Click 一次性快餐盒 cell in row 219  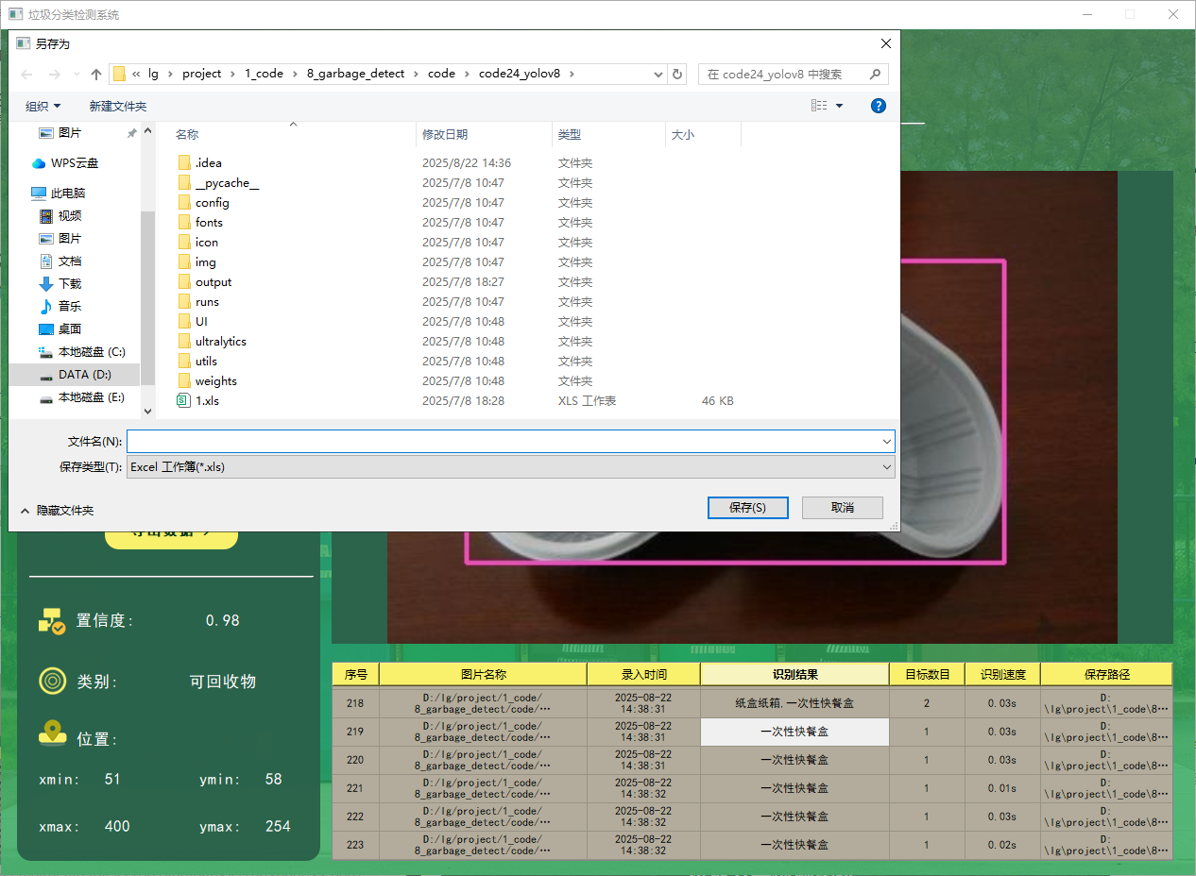[x=794, y=732]
